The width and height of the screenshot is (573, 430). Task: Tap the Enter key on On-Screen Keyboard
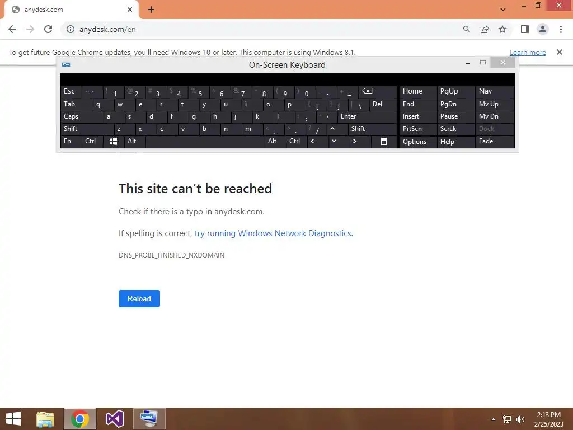[367, 116]
